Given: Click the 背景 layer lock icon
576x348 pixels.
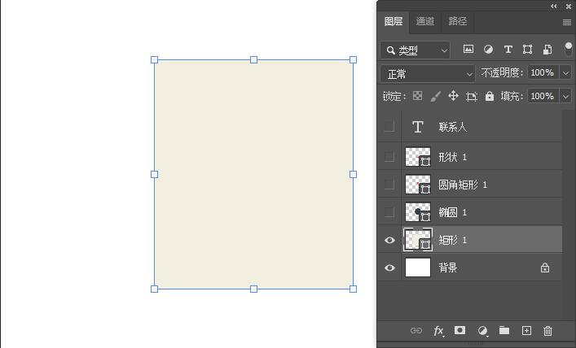Looking at the screenshot, I should [x=545, y=268].
